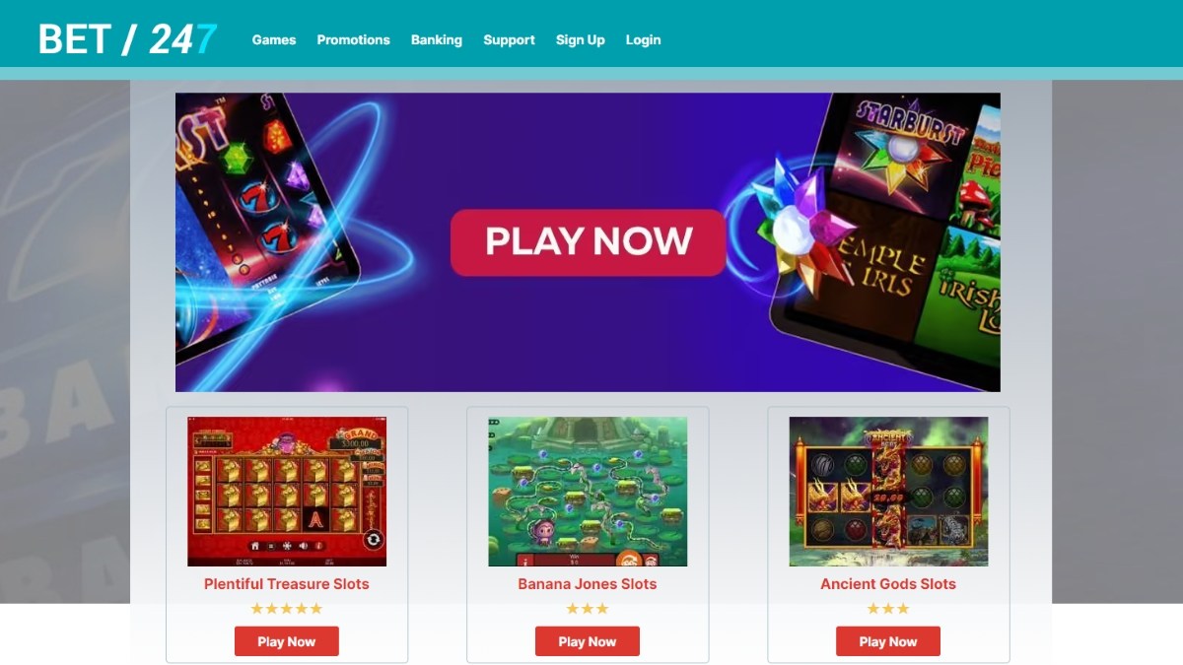Click the five-star rating of Plentiful Treasure
Viewport: 1183px width, 665px height.
point(287,609)
